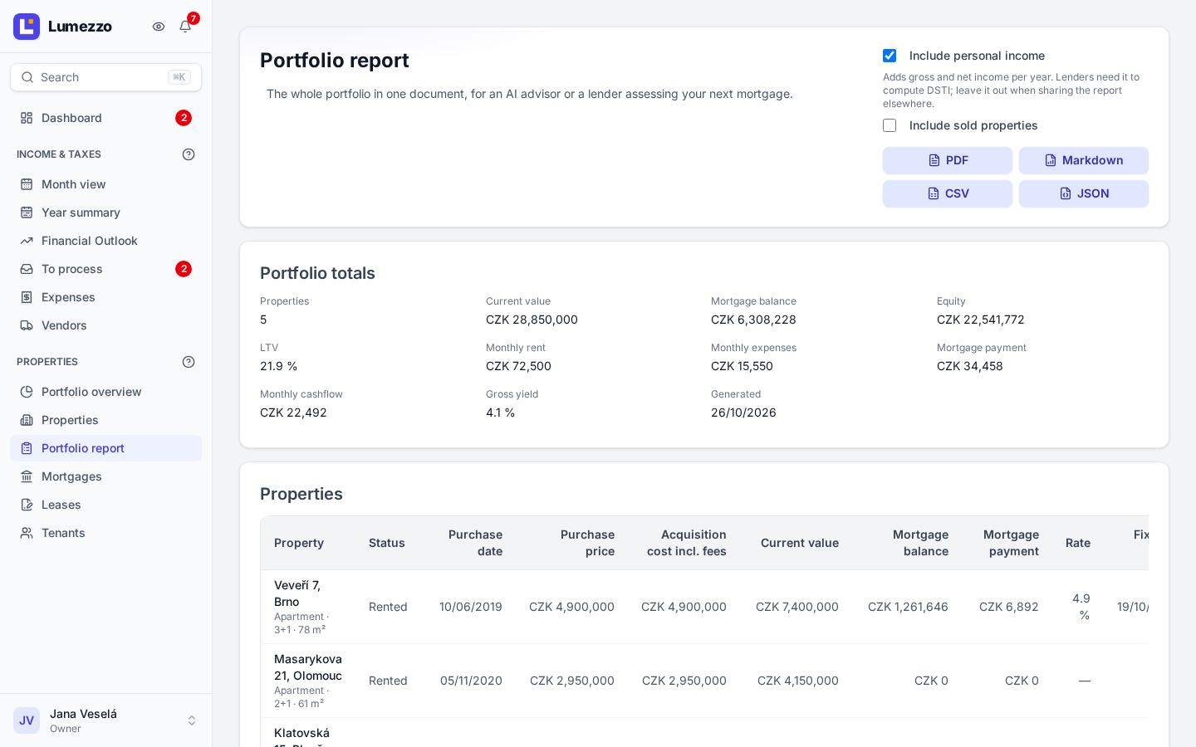Screen dimensions: 1196x747
Task: Click the To process inbox icon
Action: pos(27,269)
